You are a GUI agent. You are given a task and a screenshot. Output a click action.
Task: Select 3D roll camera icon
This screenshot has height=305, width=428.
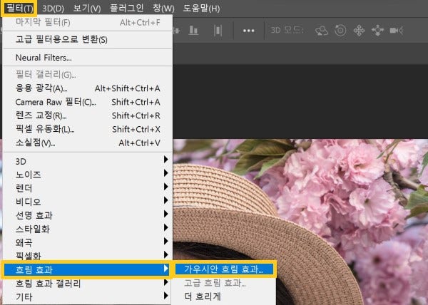click(340, 31)
